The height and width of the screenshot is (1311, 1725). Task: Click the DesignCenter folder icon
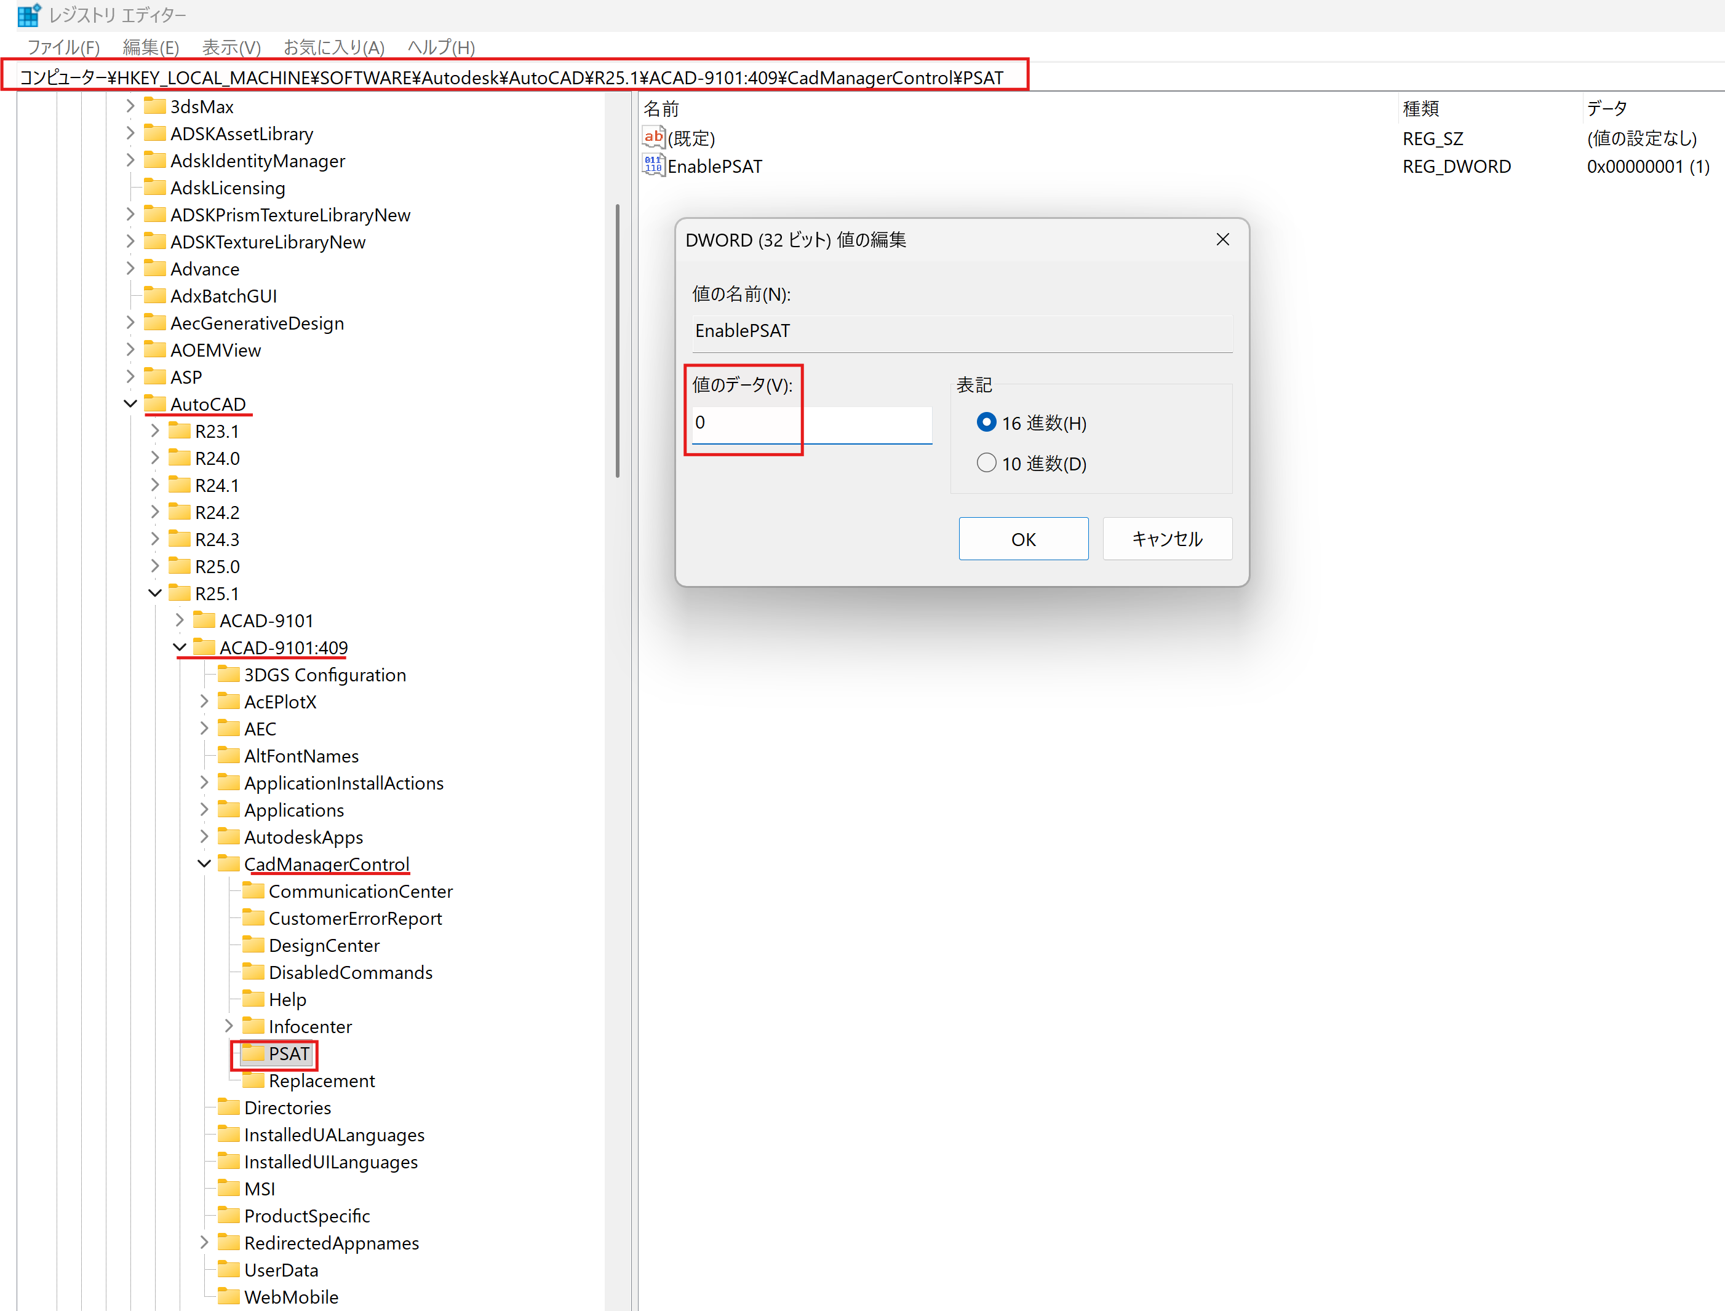253,945
